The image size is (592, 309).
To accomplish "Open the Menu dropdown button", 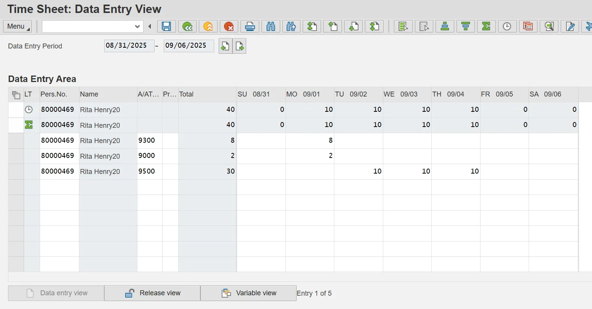I will pos(18,26).
